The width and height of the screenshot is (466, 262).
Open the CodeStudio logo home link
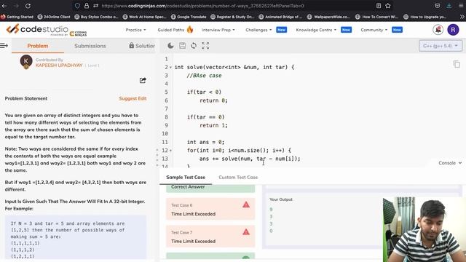coord(47,30)
